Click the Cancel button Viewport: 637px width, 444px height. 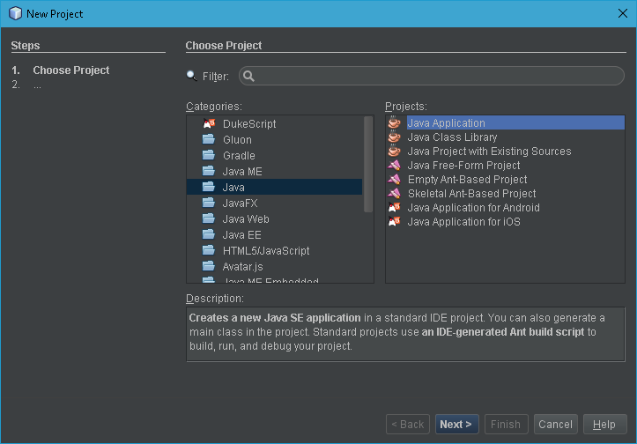pyautogui.click(x=555, y=424)
